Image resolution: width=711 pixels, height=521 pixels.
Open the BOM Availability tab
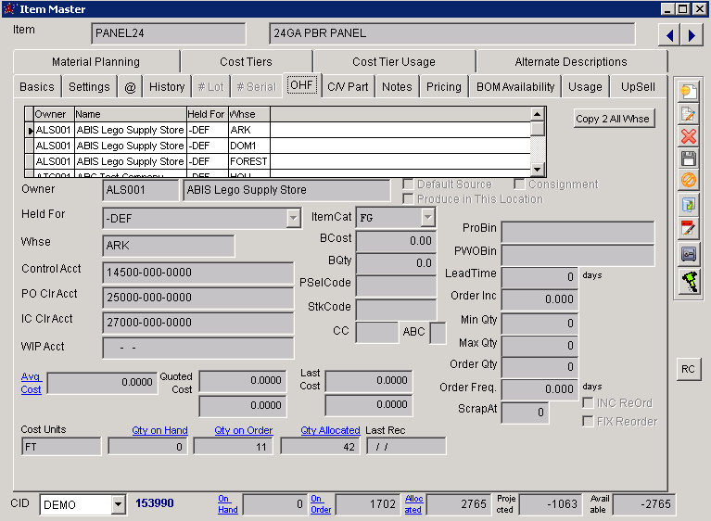tap(515, 86)
